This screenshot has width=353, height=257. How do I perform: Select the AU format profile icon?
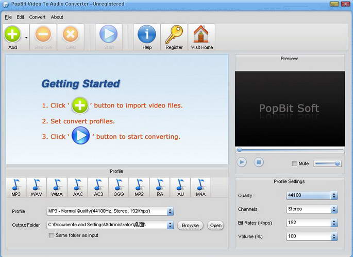pos(180,188)
